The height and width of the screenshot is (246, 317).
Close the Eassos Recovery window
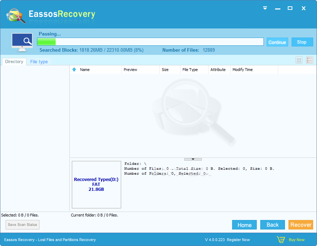pyautogui.click(x=304, y=8)
